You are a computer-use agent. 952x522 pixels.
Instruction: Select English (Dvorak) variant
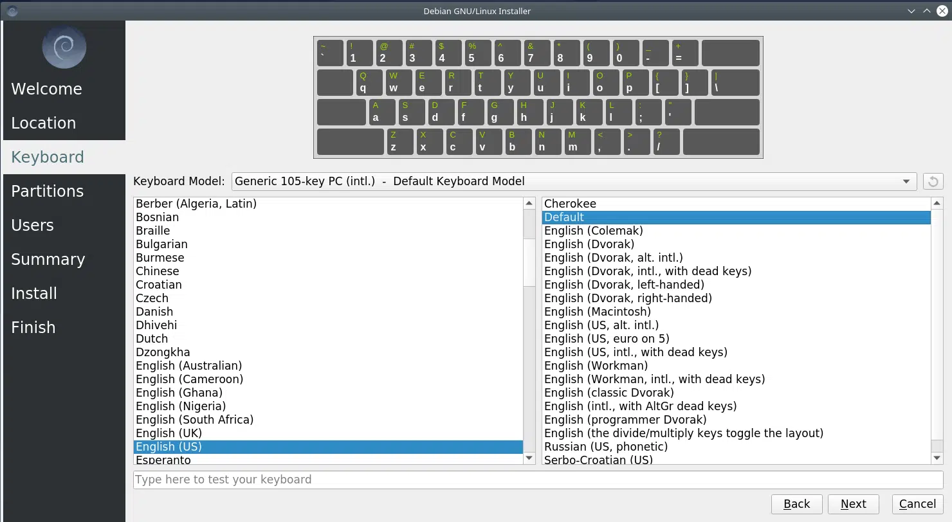(x=737, y=244)
